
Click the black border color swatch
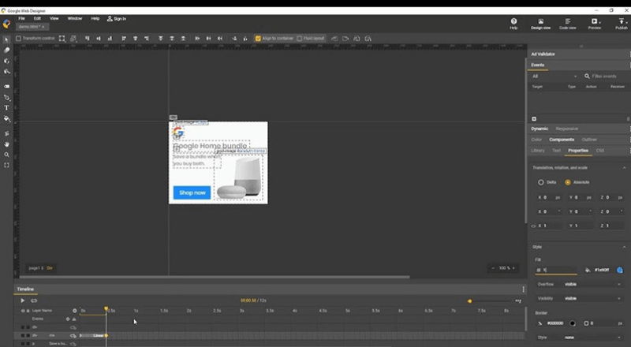[573, 323]
